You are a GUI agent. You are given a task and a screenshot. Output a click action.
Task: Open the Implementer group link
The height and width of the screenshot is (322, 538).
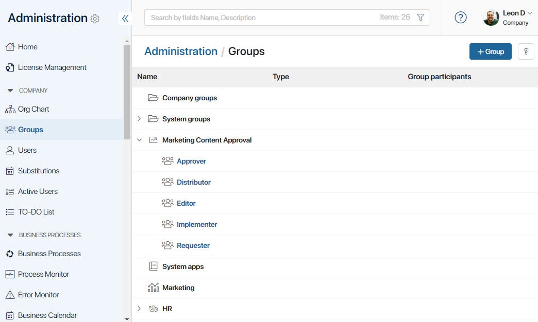197,224
